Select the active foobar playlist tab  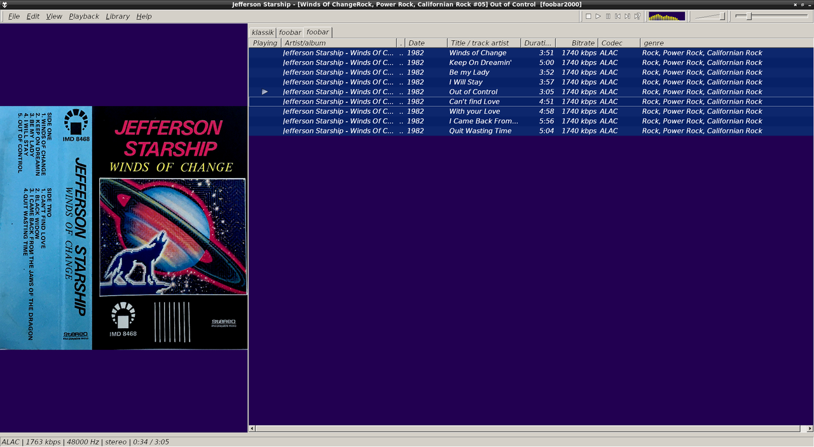click(317, 32)
